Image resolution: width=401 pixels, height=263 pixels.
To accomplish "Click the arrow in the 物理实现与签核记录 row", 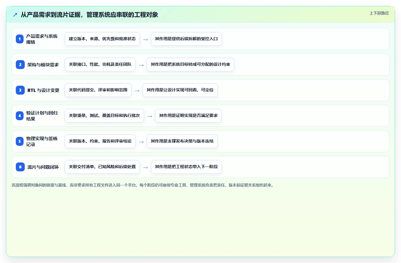I will click(141, 142).
